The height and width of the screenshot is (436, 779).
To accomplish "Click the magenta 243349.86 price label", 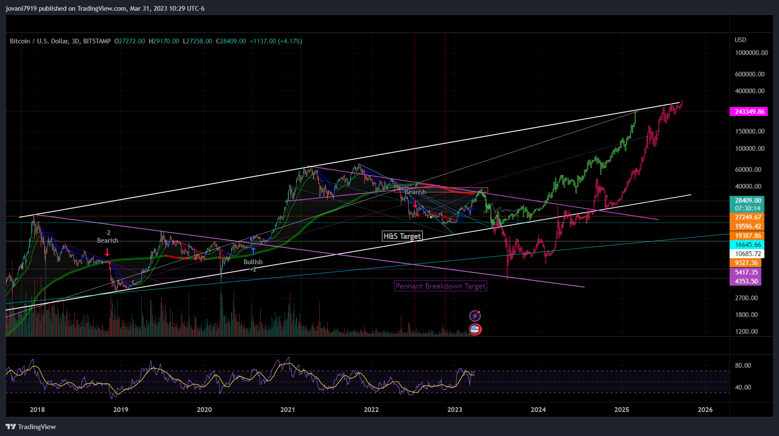I will tap(749, 112).
